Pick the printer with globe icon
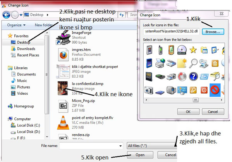 point(160,63)
